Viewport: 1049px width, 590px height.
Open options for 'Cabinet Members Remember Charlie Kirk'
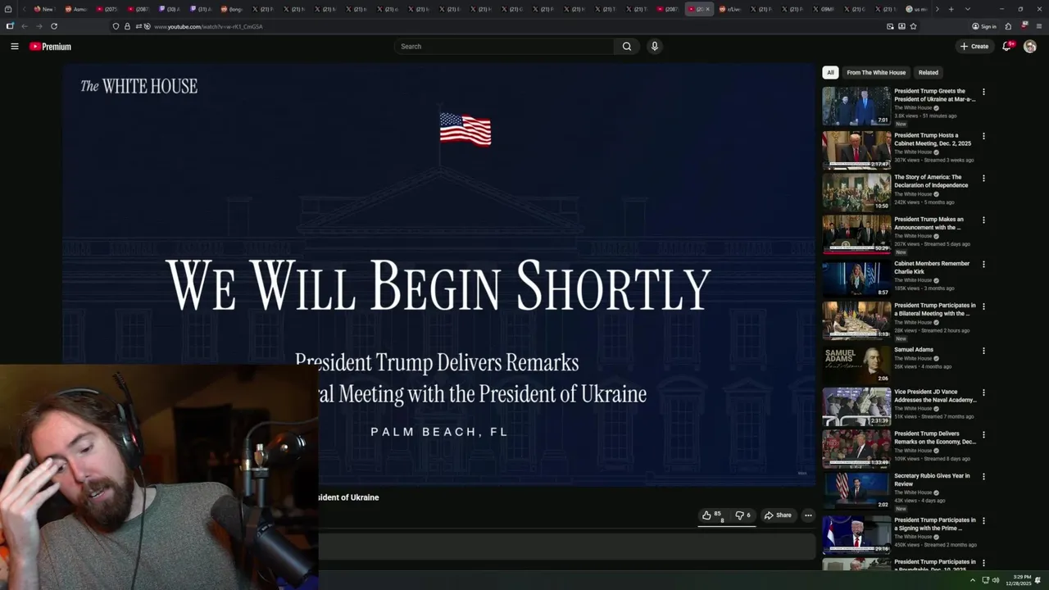(x=983, y=265)
